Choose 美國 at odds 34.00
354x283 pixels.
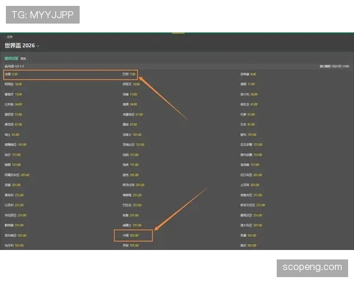pos(130,104)
